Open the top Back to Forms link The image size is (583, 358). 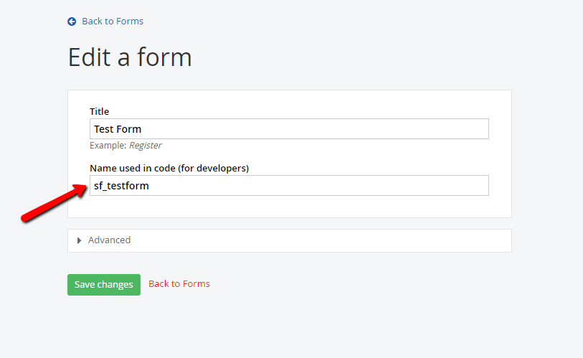[x=113, y=22]
